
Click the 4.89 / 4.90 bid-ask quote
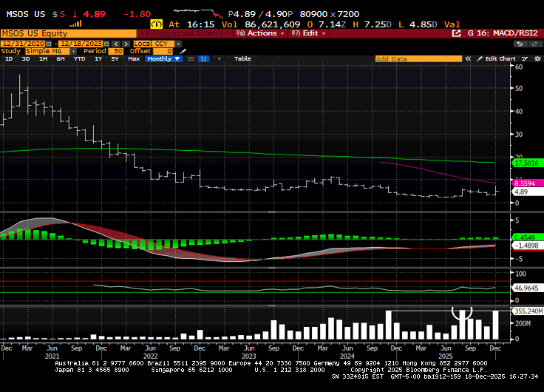(x=261, y=14)
